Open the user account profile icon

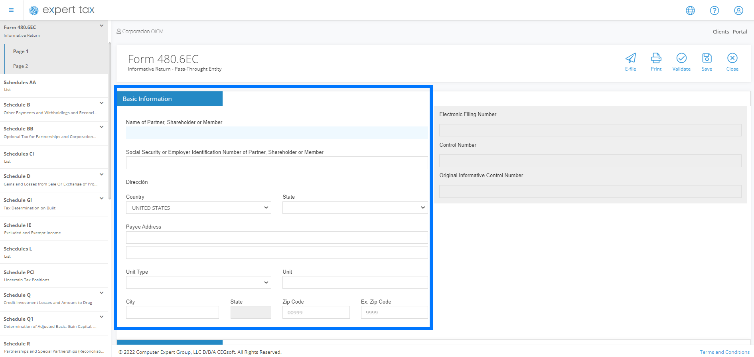738,11
